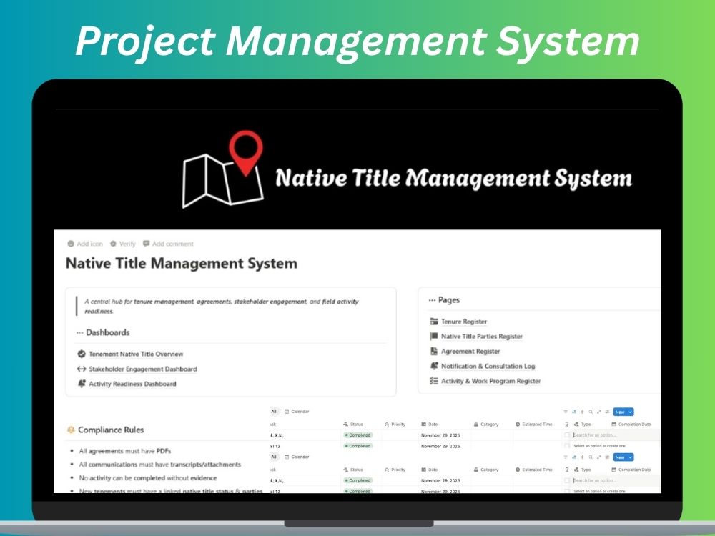Image resolution: width=715 pixels, height=536 pixels.
Task: Toggle the checkbox in the lower table's first row
Action: click(567, 480)
